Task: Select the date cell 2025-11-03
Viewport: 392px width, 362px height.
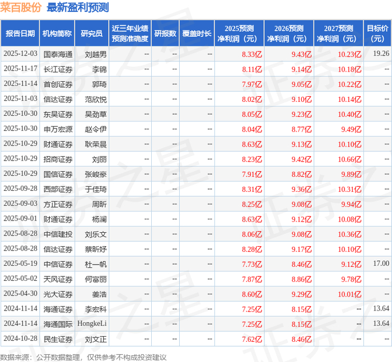Action: click(20, 98)
